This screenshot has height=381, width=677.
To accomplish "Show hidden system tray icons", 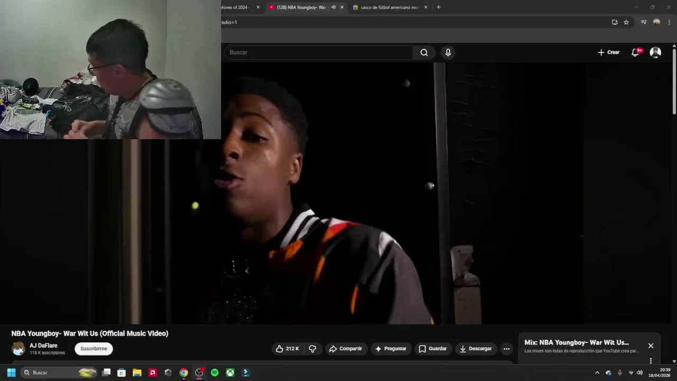I will (597, 373).
